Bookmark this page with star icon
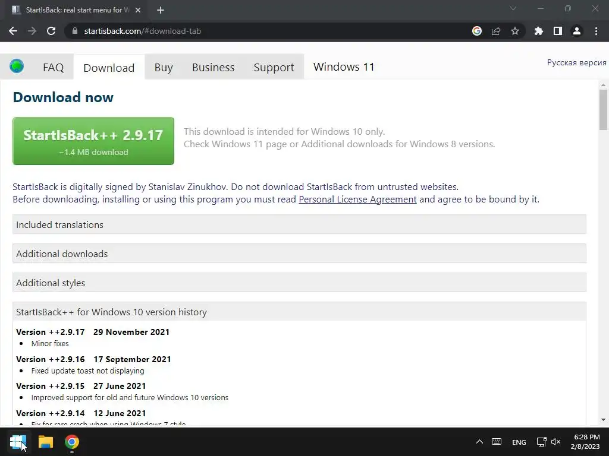 pyautogui.click(x=515, y=31)
